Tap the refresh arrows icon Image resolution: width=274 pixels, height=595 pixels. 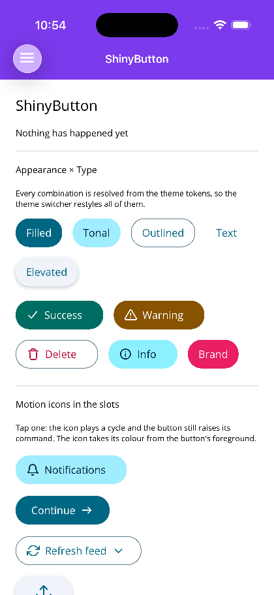point(33,551)
